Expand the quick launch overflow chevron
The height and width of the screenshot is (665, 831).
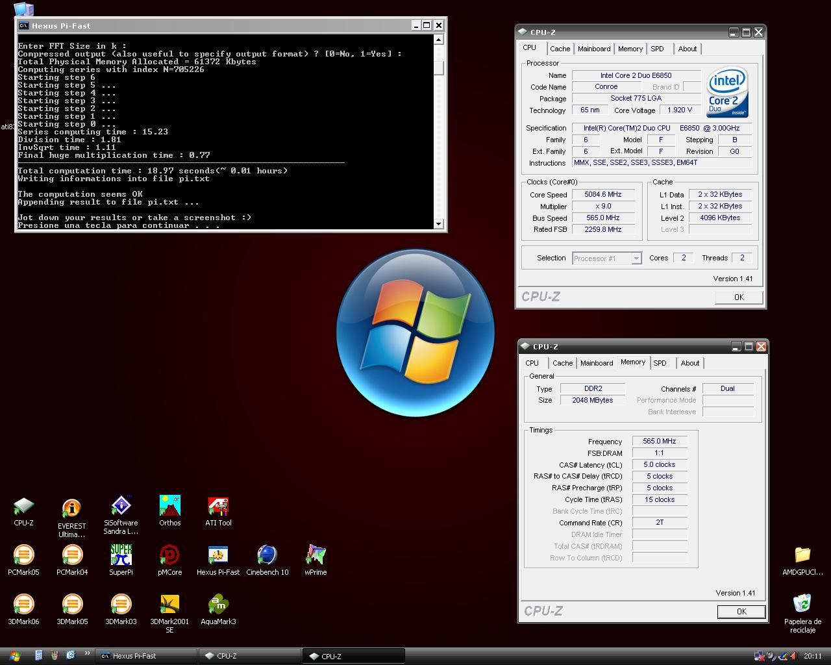[x=87, y=653]
